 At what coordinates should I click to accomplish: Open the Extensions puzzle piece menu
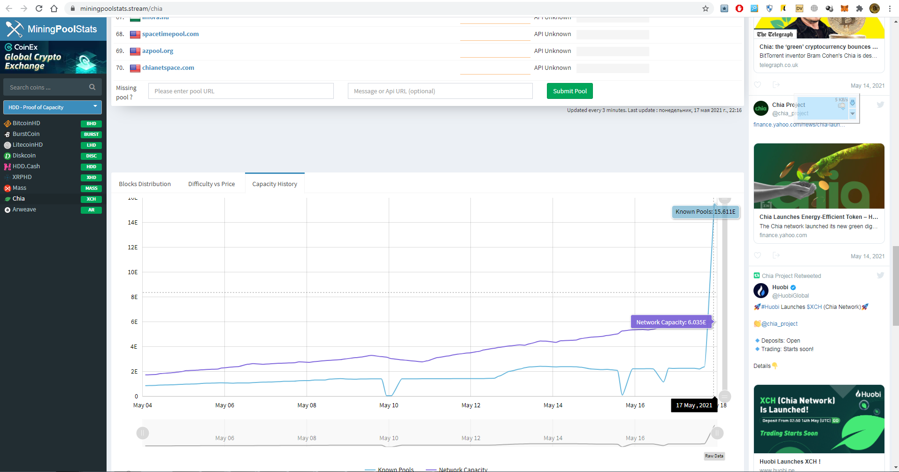click(860, 8)
